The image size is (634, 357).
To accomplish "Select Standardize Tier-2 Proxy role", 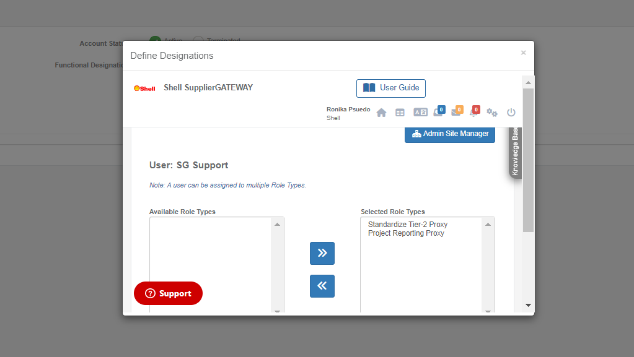I will pos(407,225).
